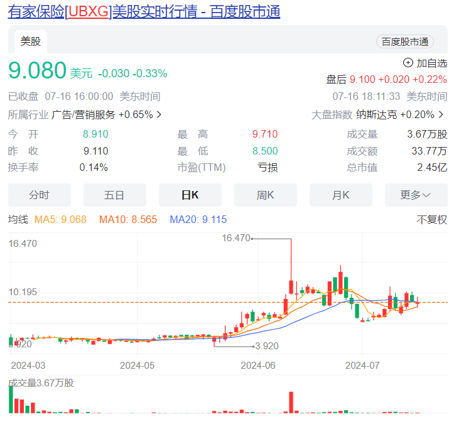
Task: Expand the industry chevron after +0.65%
Action: point(159,115)
